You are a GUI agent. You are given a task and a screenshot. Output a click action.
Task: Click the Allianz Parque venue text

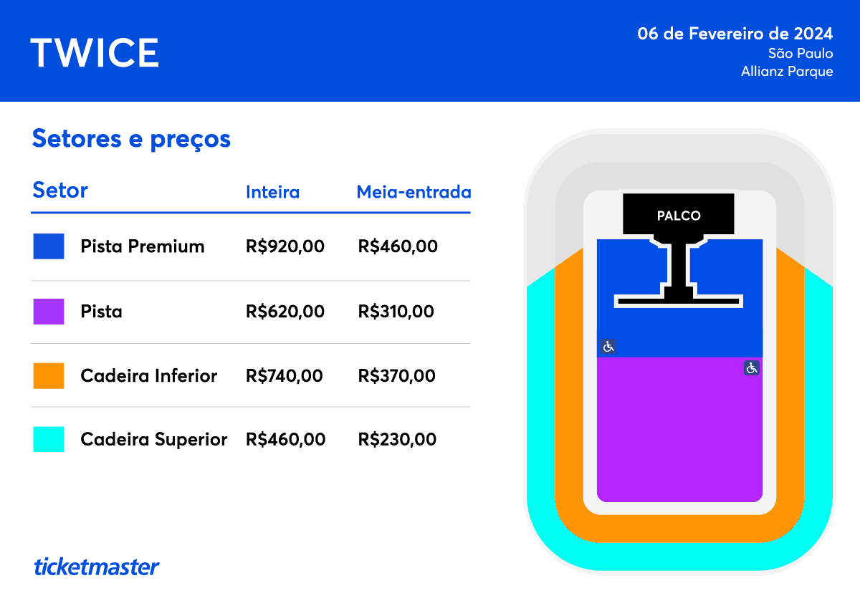(787, 72)
